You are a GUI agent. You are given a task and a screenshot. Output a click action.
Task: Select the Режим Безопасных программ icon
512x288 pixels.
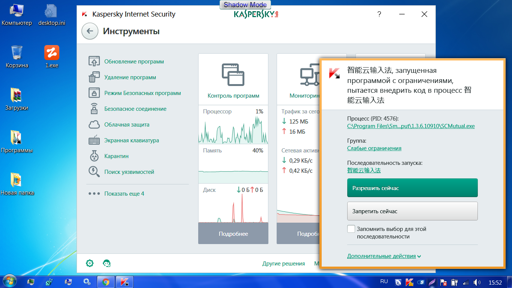(x=94, y=93)
